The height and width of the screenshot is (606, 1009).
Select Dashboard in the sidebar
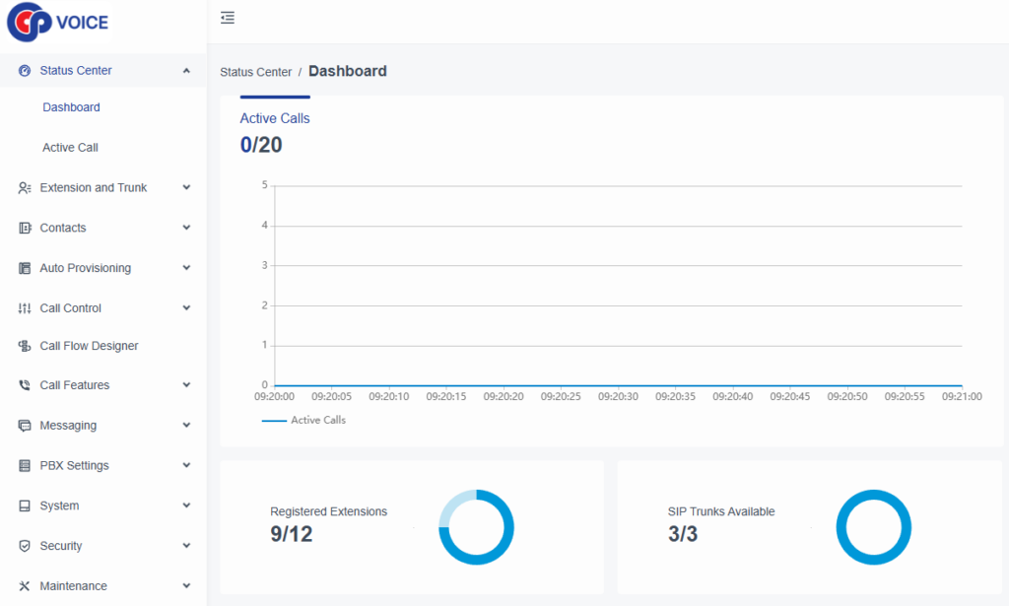tap(71, 107)
